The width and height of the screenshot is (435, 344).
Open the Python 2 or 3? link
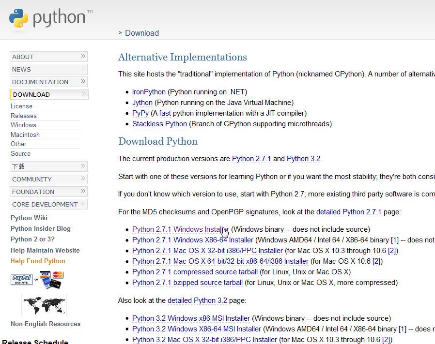(x=32, y=239)
